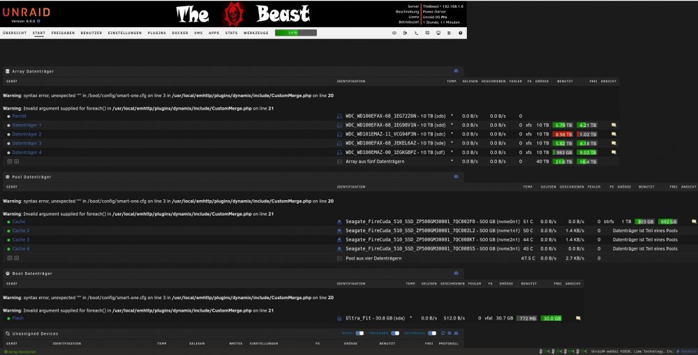The height and width of the screenshot is (355, 698).
Task: Open the Datenträger 1 settings link
Action: 27,125
